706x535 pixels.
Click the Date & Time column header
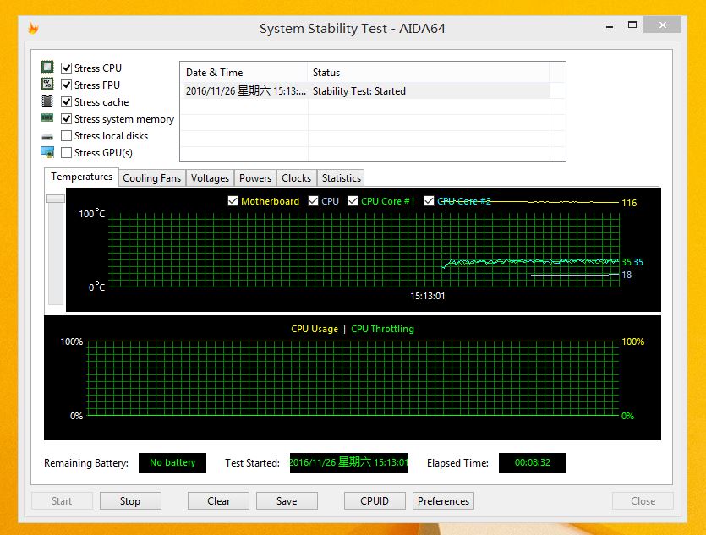click(x=244, y=73)
